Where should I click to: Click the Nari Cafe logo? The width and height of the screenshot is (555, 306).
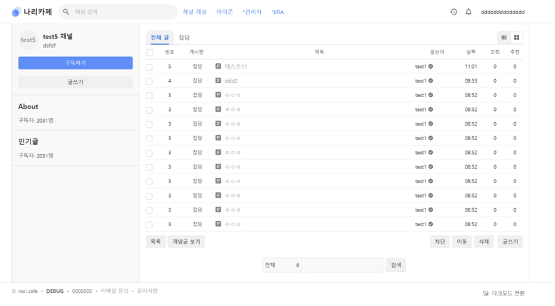tap(31, 12)
